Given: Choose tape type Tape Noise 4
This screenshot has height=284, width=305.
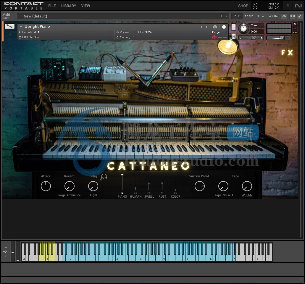Looking at the screenshot, I should (224, 195).
